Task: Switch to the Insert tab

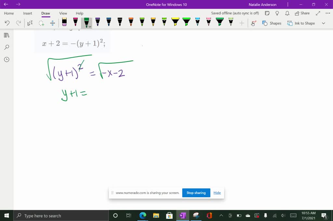Action: [x=27, y=13]
